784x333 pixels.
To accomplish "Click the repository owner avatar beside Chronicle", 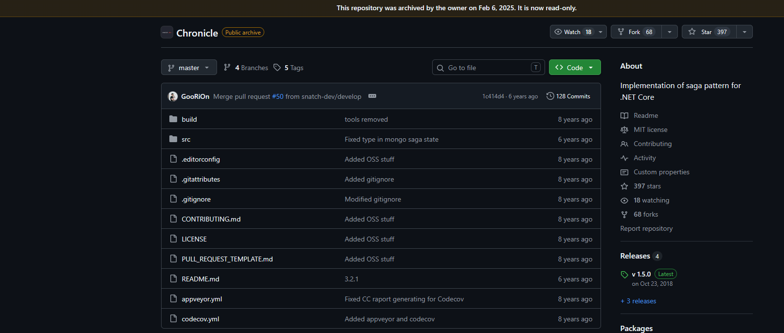I will coord(167,32).
